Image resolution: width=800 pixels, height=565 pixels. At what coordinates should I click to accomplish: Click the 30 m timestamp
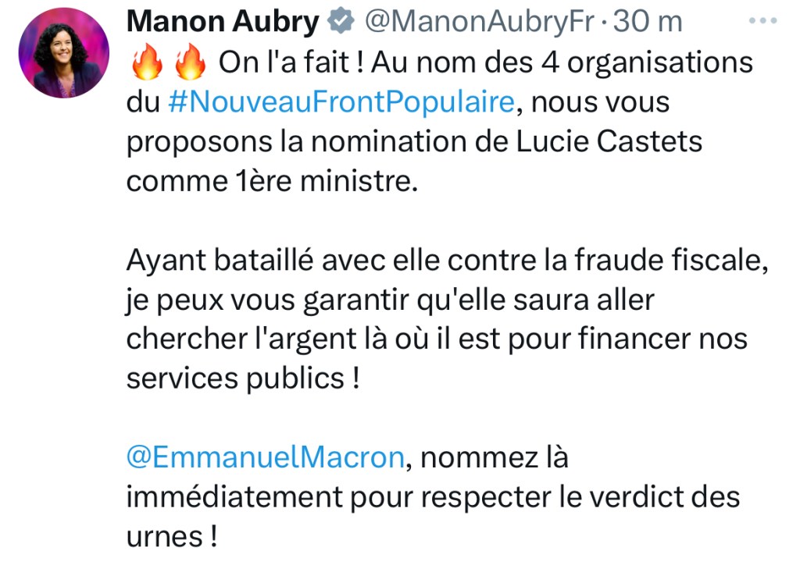point(648,23)
